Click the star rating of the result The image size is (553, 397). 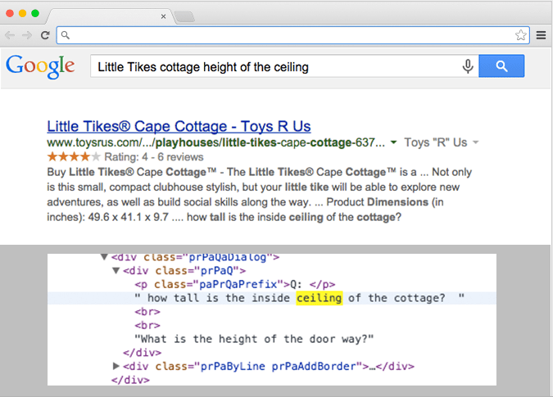pyautogui.click(x=74, y=157)
